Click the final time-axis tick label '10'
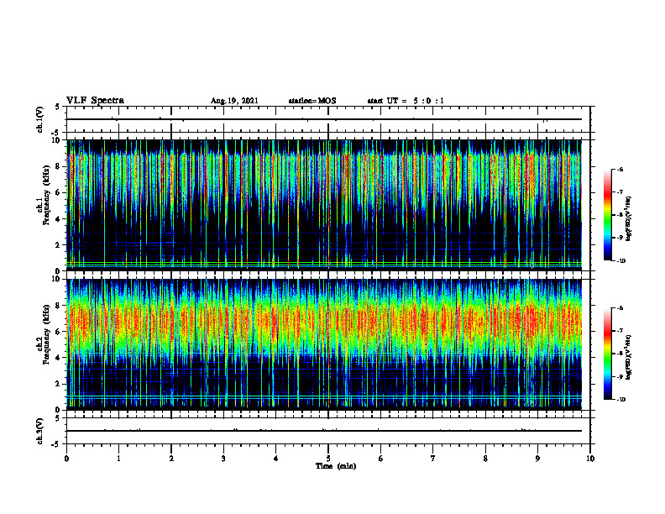The height and width of the screenshot is (514, 665). click(590, 459)
